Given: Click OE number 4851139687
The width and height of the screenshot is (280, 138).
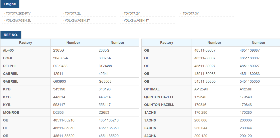Looking at the screenshot, I should pos(250,51).
